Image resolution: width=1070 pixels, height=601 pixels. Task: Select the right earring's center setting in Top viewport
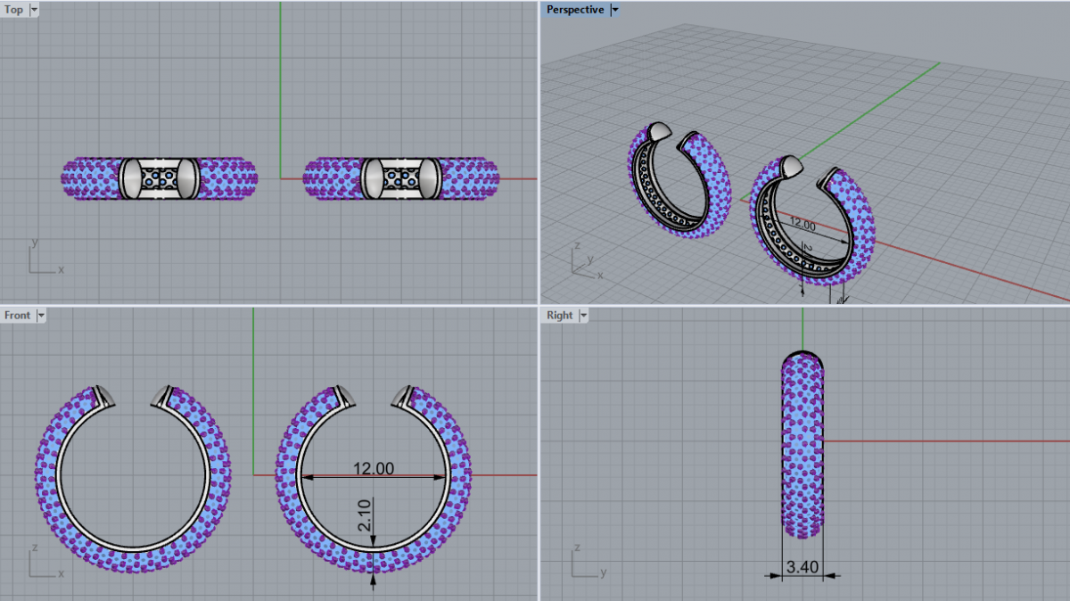tap(401, 178)
